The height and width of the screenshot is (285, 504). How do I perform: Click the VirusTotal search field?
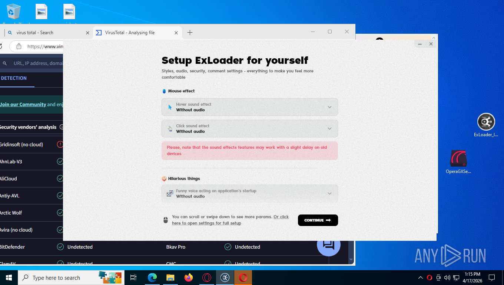(38, 63)
